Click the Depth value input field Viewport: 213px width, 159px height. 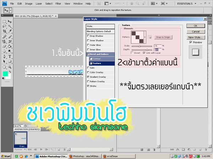click(x=158, y=49)
